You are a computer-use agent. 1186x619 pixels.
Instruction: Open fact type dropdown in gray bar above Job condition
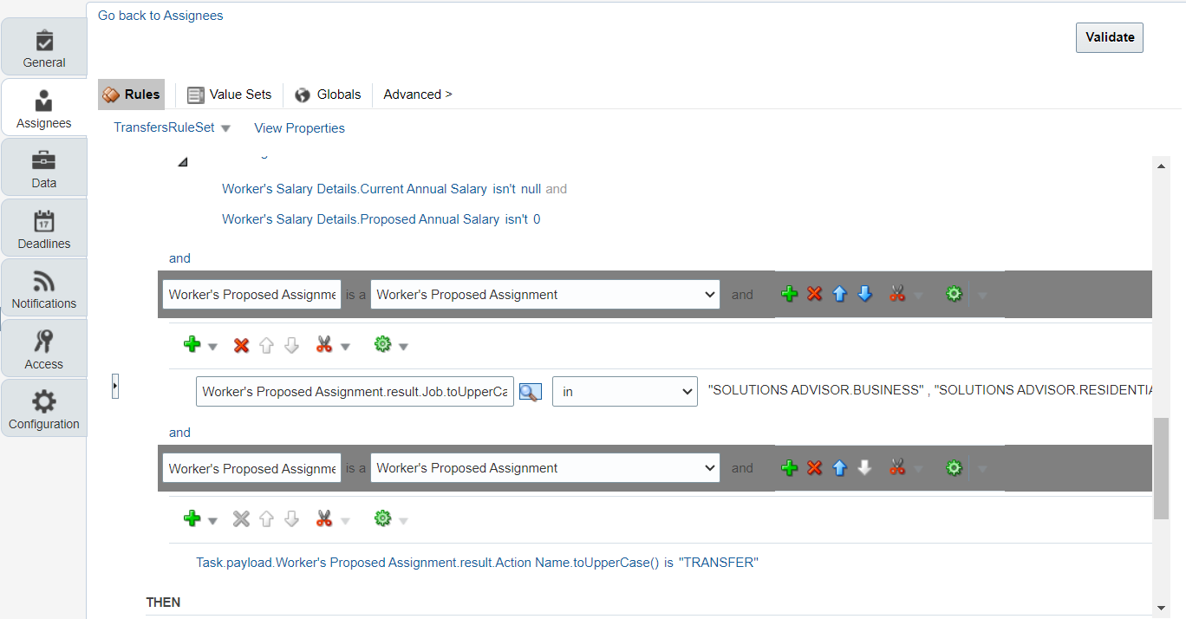click(544, 295)
